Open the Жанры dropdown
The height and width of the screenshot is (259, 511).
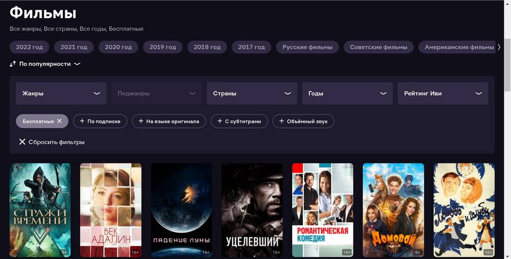pos(61,93)
